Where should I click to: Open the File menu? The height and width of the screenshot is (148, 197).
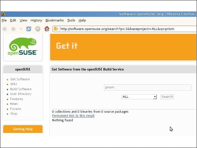[4, 20]
